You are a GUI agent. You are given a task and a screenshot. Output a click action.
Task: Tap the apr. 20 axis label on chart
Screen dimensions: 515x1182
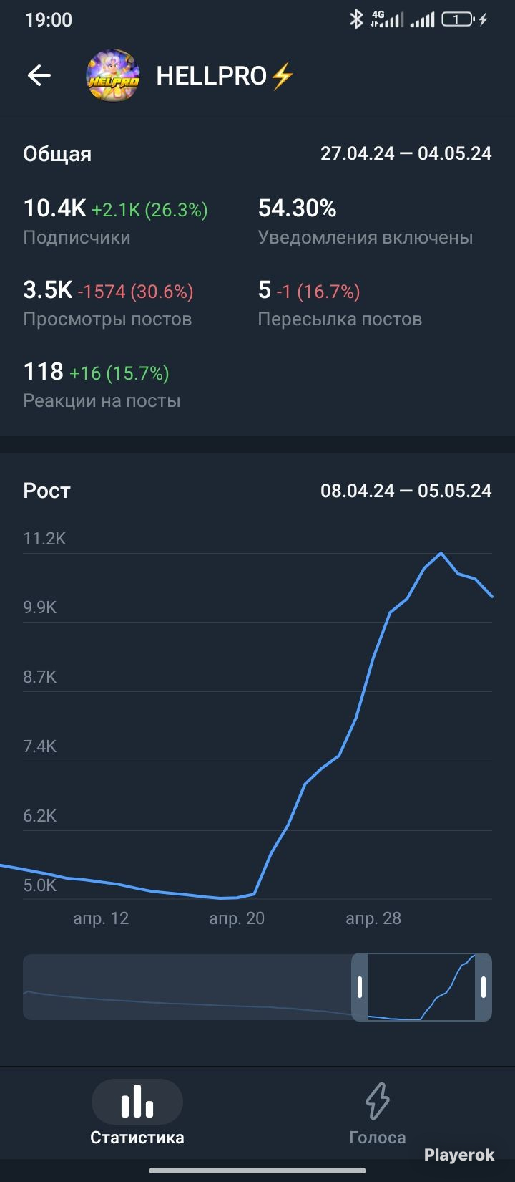tap(237, 918)
